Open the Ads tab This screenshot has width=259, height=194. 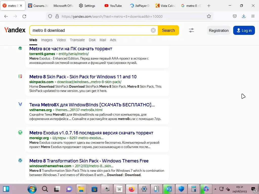pos(113,40)
